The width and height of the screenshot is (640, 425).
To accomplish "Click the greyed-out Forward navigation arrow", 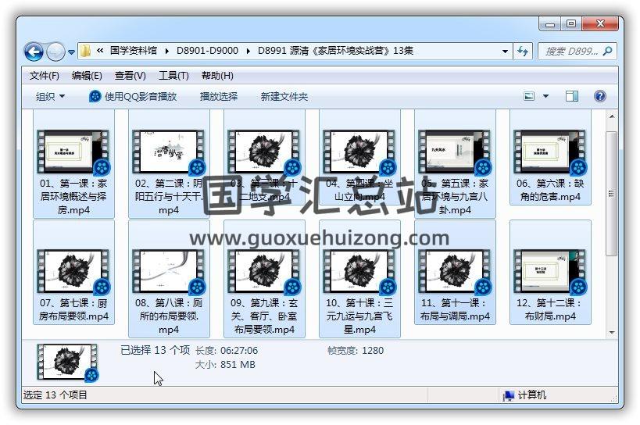I will (55, 52).
